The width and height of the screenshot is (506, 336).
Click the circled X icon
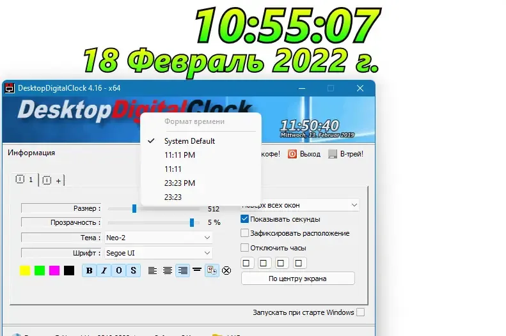226,271
